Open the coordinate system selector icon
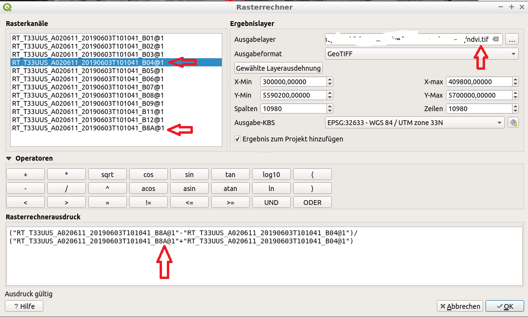The height and width of the screenshot is (317, 528). (x=513, y=123)
